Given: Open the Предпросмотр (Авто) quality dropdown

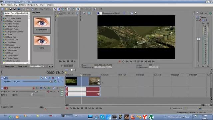Looking at the screenshot, I should click(121, 13).
